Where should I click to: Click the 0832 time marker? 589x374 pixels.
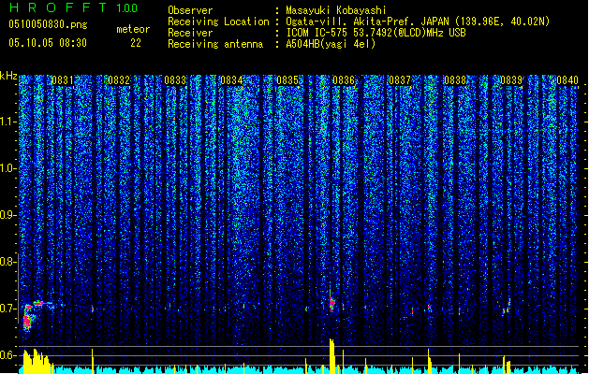119,80
